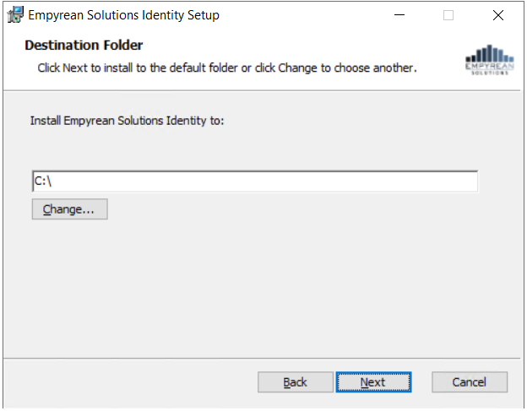Focus the C:\ destination path field
Screen dimensions: 527x411
pyautogui.click(x=255, y=181)
